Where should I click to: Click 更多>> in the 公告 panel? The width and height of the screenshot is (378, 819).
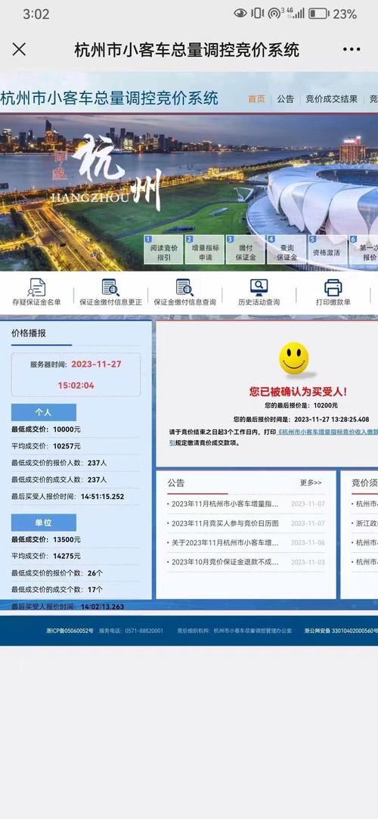pyautogui.click(x=311, y=482)
